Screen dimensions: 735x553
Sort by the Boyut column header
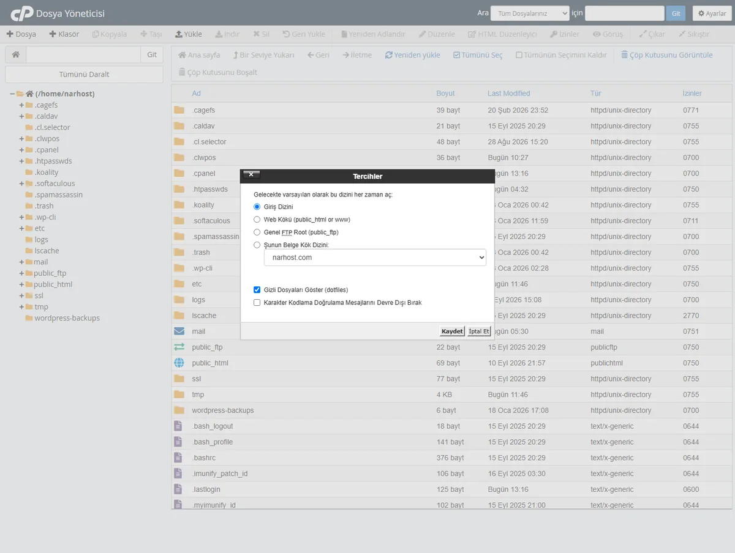(446, 94)
